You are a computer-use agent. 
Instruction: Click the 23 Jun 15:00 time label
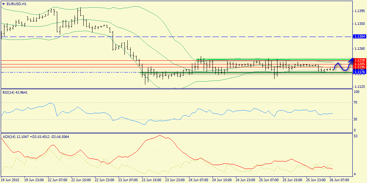click(151, 180)
